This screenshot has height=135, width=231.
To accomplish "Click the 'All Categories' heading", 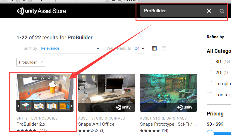I will [219, 51].
